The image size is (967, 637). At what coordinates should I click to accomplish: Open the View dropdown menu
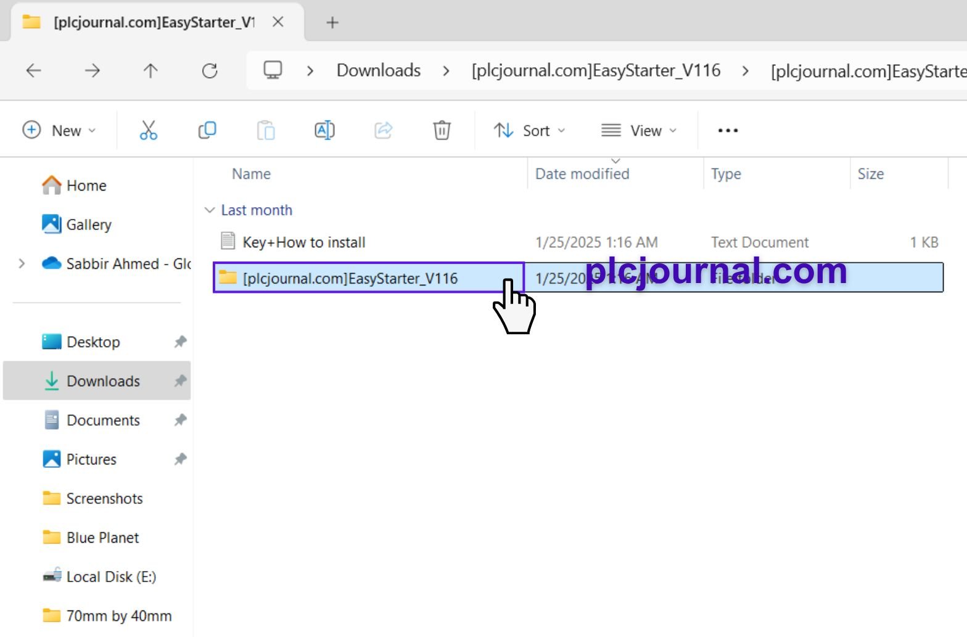[x=639, y=130]
